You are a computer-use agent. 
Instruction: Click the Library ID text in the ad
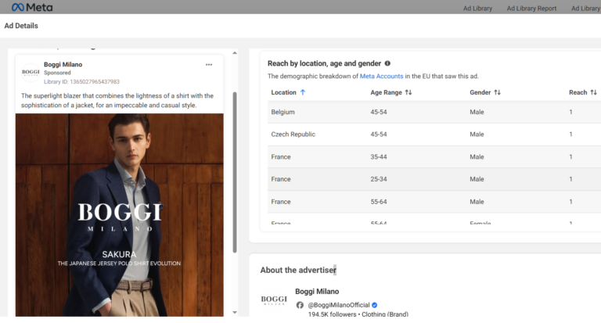point(81,81)
